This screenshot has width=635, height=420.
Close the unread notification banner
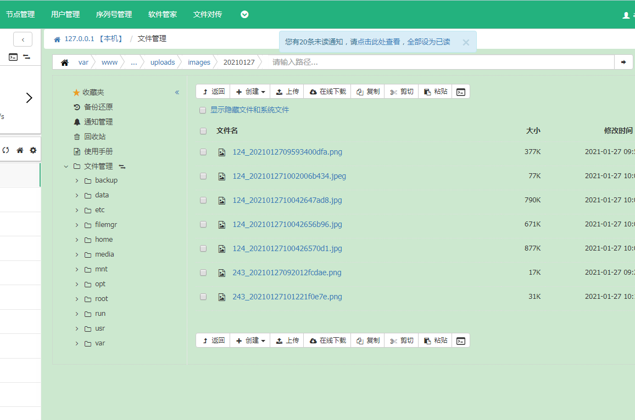pos(466,42)
